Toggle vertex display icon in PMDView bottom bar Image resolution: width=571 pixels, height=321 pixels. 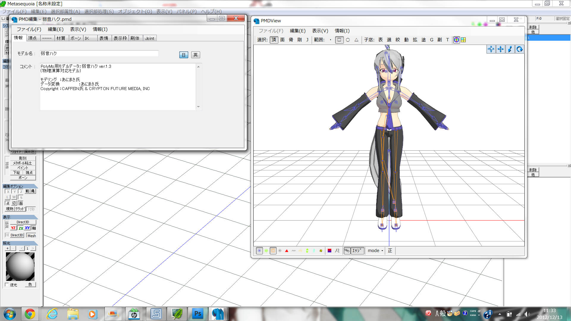pos(259,251)
